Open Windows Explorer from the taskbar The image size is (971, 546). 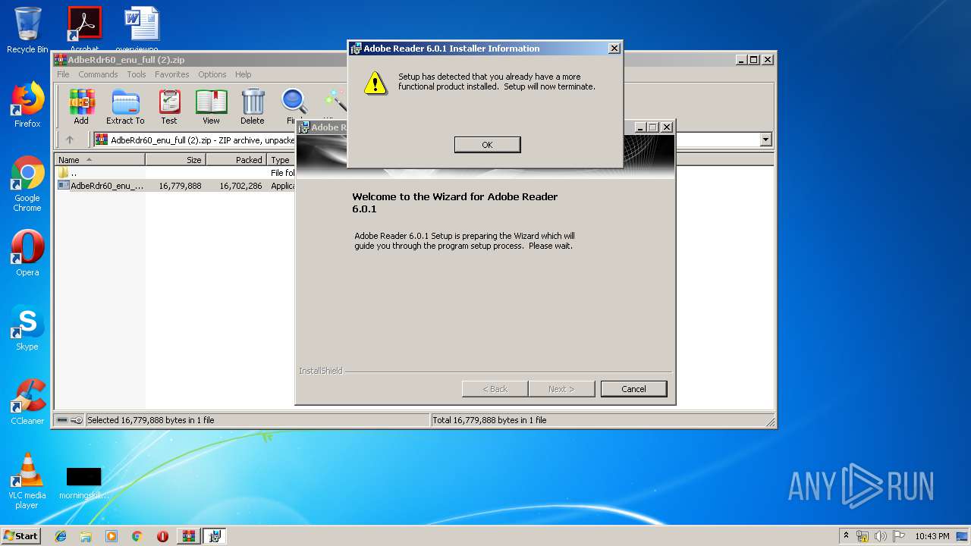tap(86, 536)
